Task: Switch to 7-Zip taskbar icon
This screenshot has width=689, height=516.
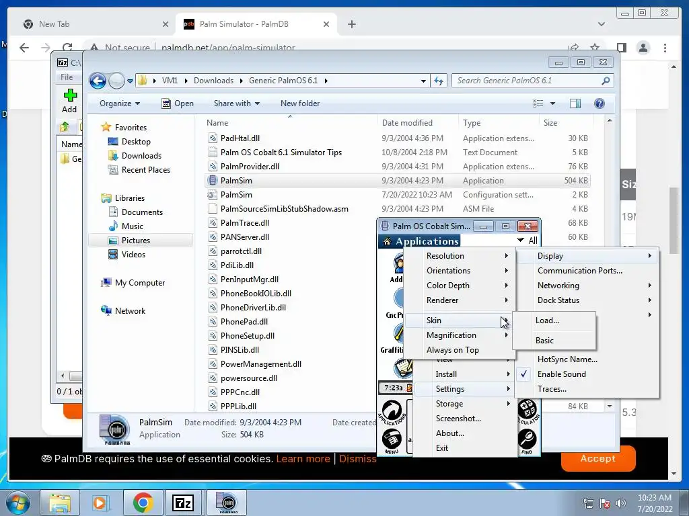Action: 183,503
